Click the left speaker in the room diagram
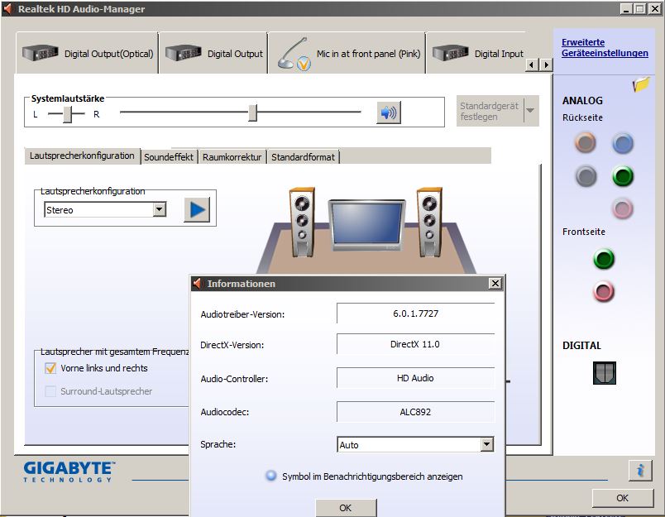665x517 pixels. pos(302,223)
